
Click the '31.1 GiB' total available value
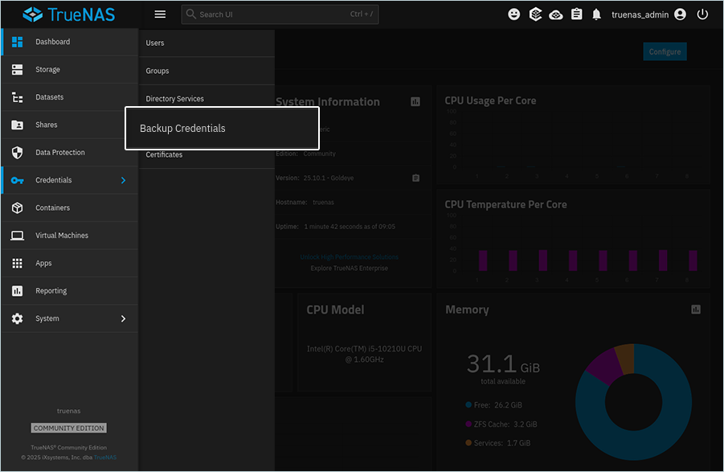pos(503,364)
